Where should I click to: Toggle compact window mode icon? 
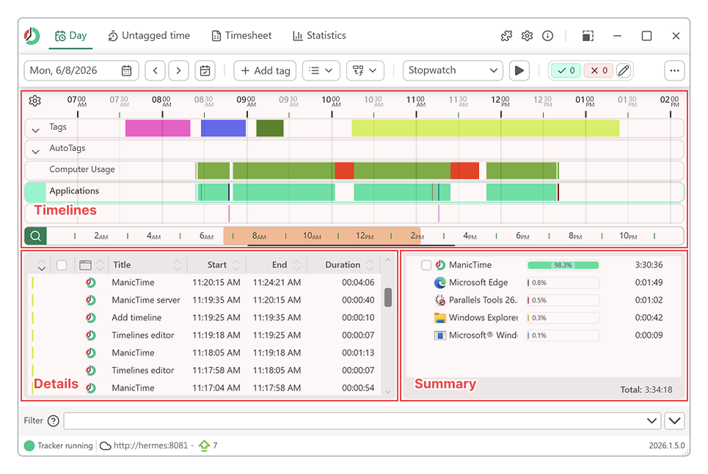[588, 36]
